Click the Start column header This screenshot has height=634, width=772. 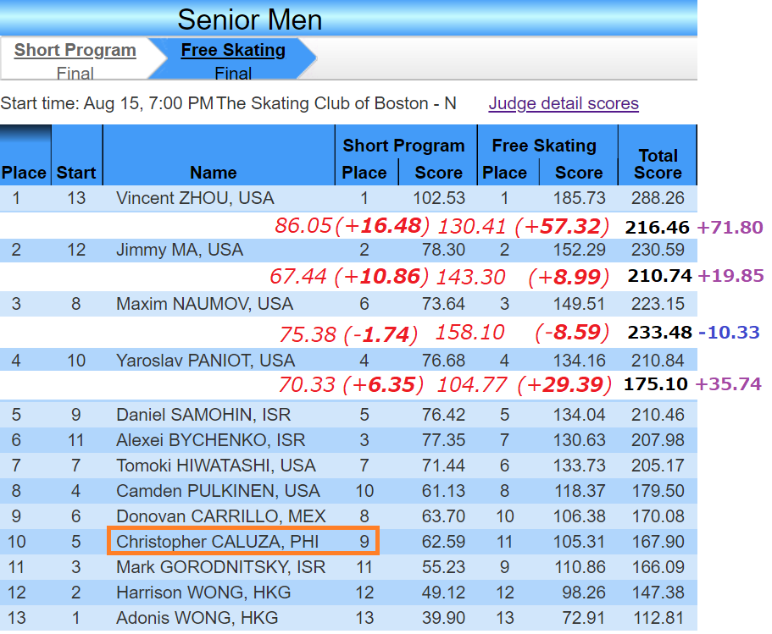[76, 173]
